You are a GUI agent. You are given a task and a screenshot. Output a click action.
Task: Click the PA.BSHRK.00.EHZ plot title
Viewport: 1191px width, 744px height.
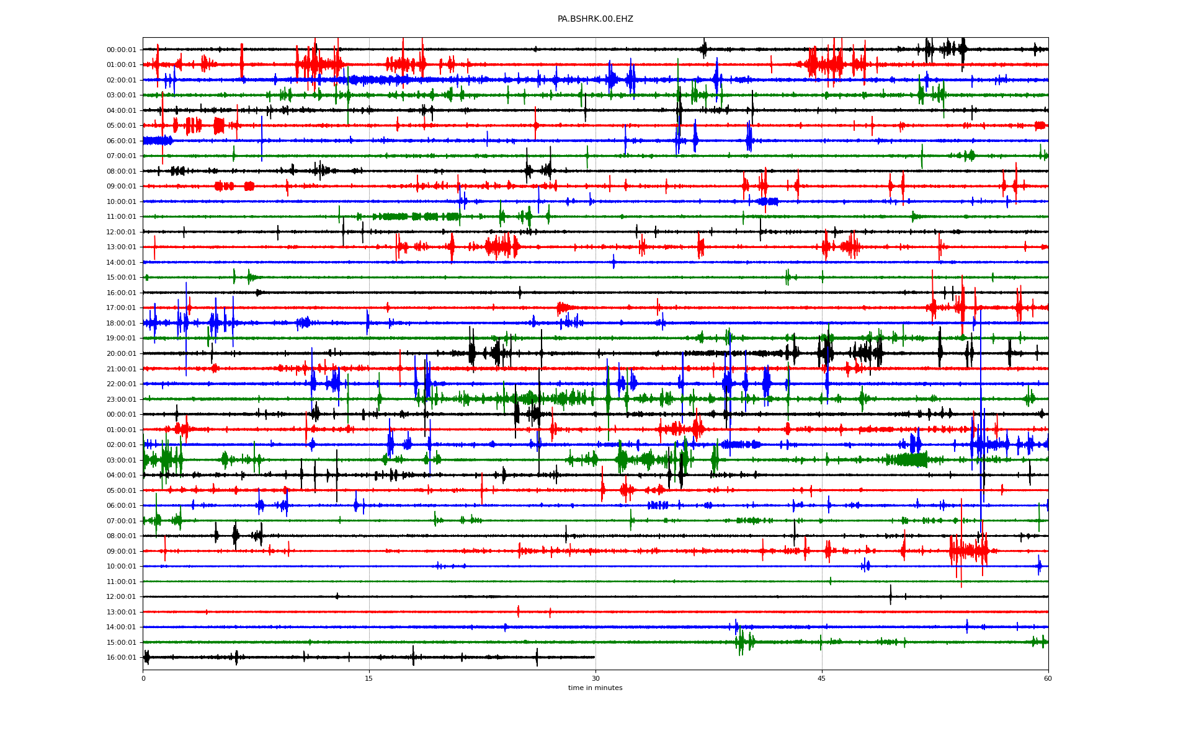595,19
